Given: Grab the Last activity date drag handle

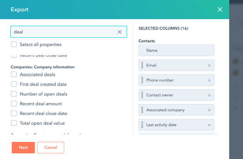Looking at the screenshot, I should (x=142, y=125).
